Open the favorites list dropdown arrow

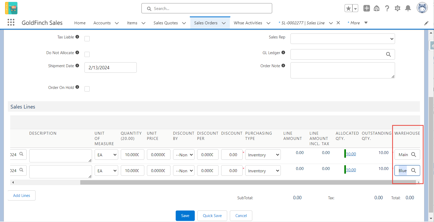tap(355, 8)
